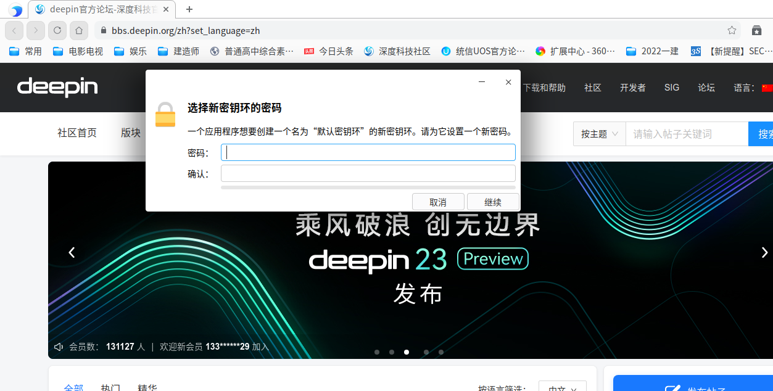Reload the current page

pyautogui.click(x=57, y=30)
